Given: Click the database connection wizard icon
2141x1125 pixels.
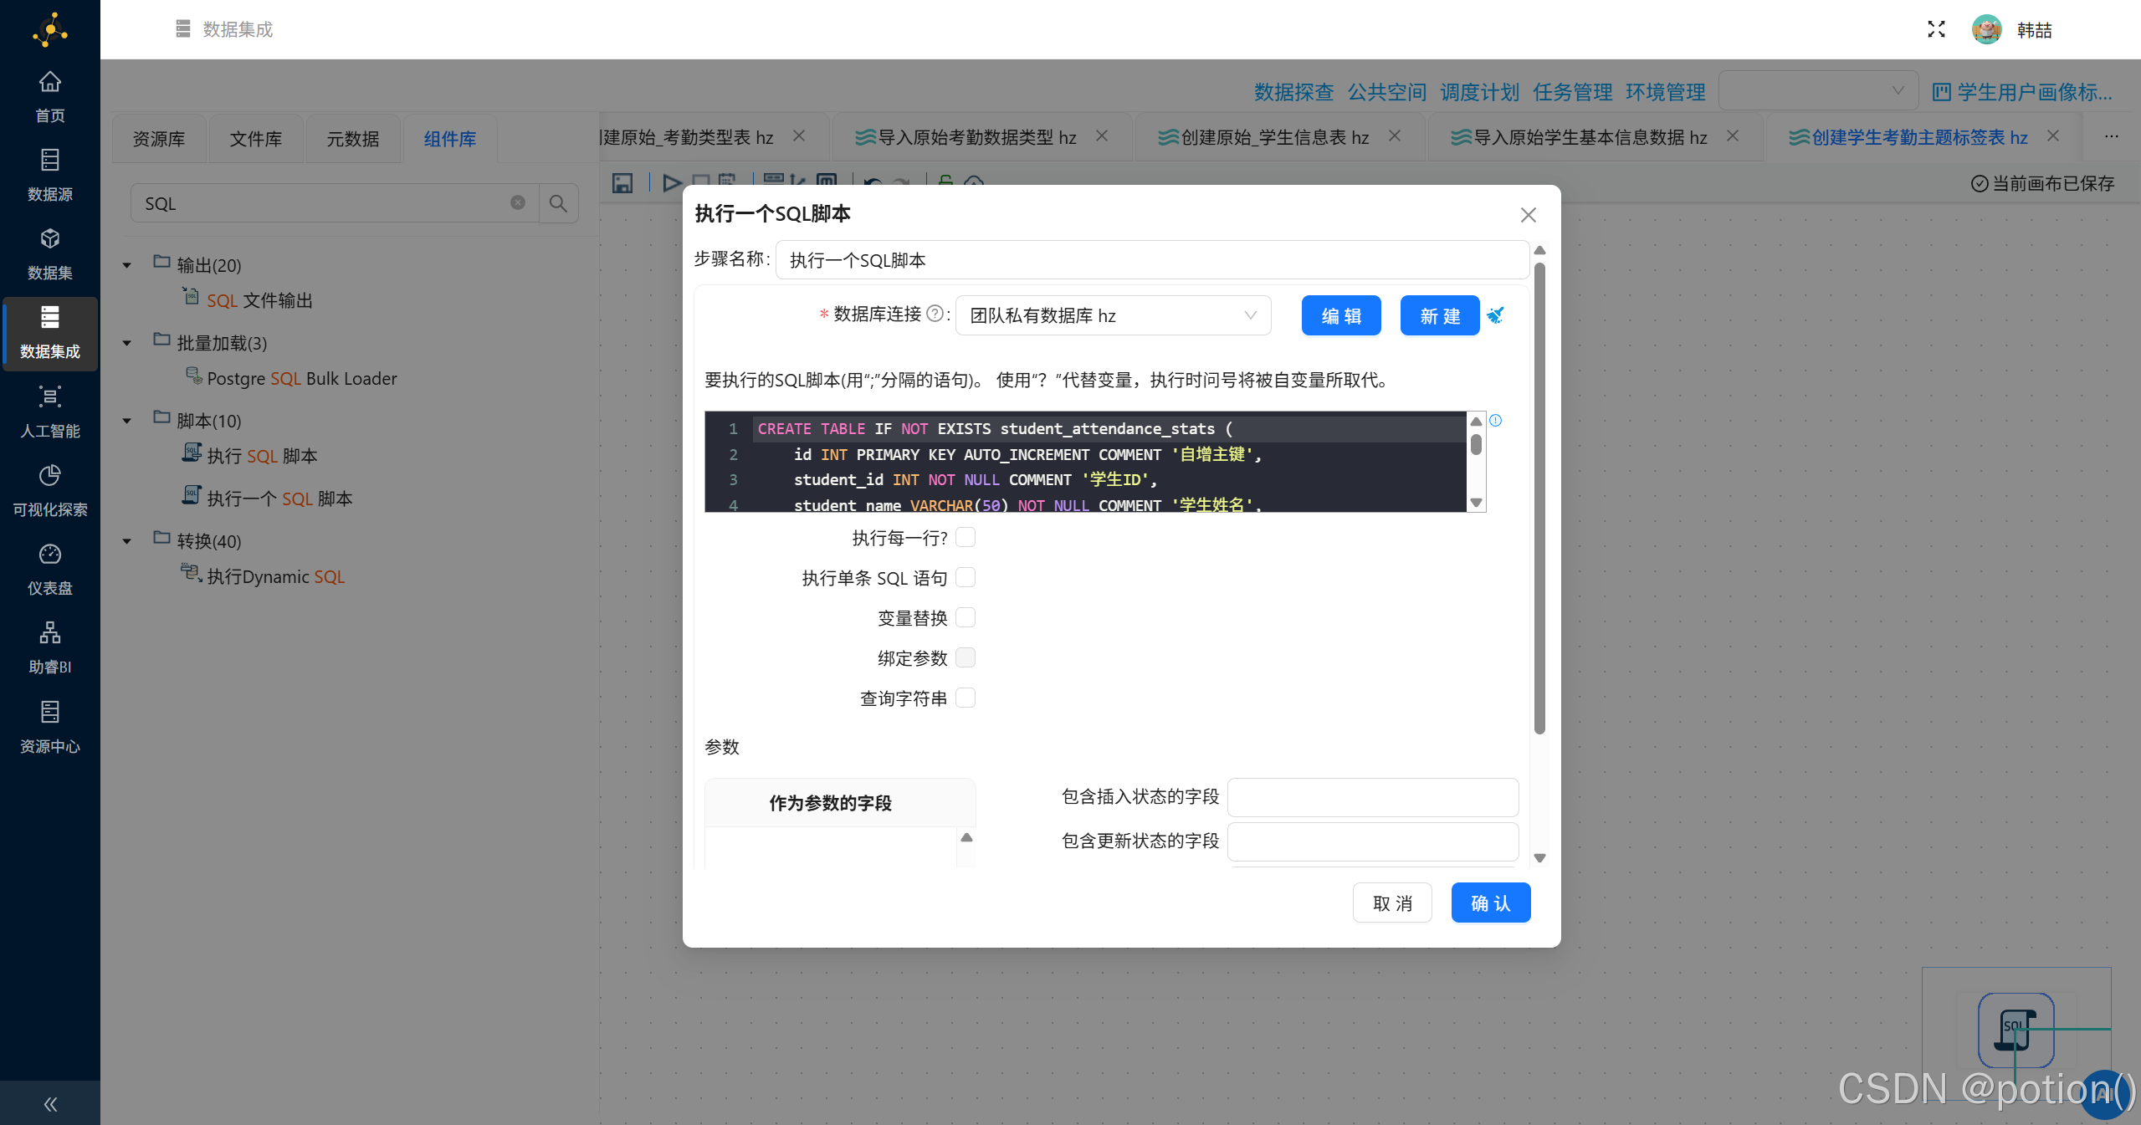Looking at the screenshot, I should 1496,315.
